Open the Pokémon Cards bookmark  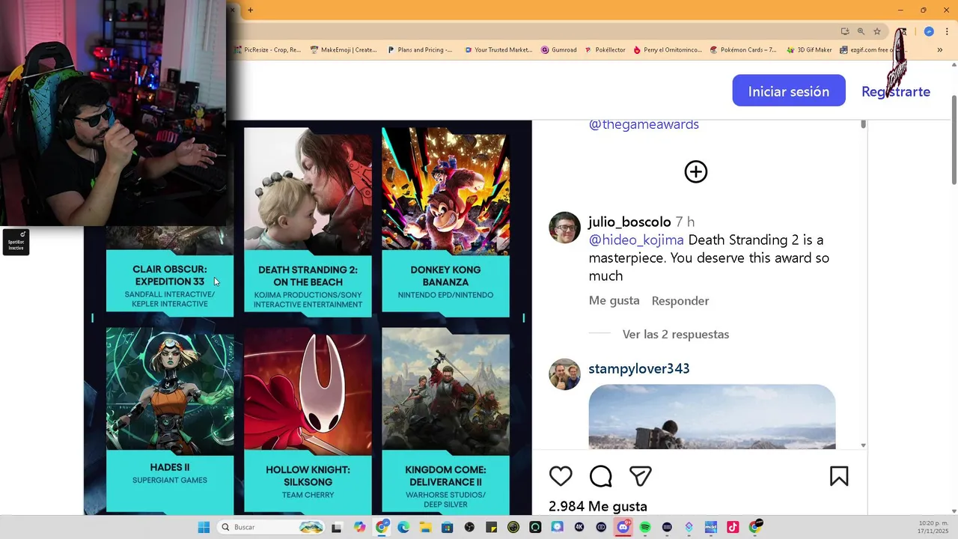tap(743, 50)
